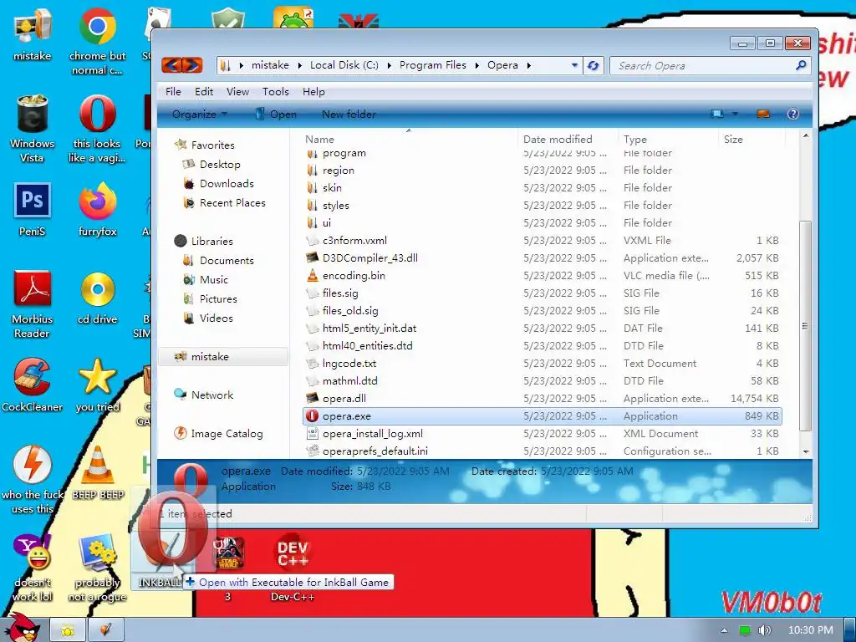The image size is (856, 642).
Task: Go forward with the right navigation arrow
Action: tap(192, 65)
